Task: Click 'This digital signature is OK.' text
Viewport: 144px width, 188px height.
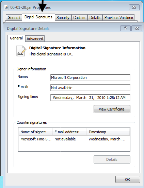Action: point(51,54)
